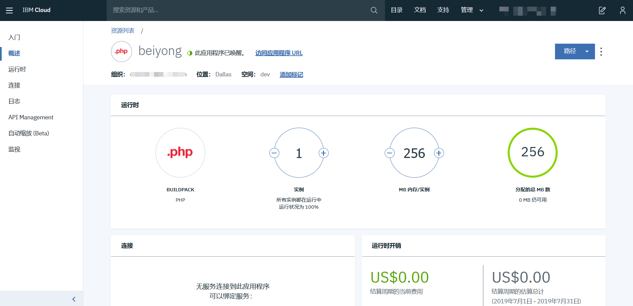
Task: Click the 运行时开销 card heading
Action: [386, 246]
